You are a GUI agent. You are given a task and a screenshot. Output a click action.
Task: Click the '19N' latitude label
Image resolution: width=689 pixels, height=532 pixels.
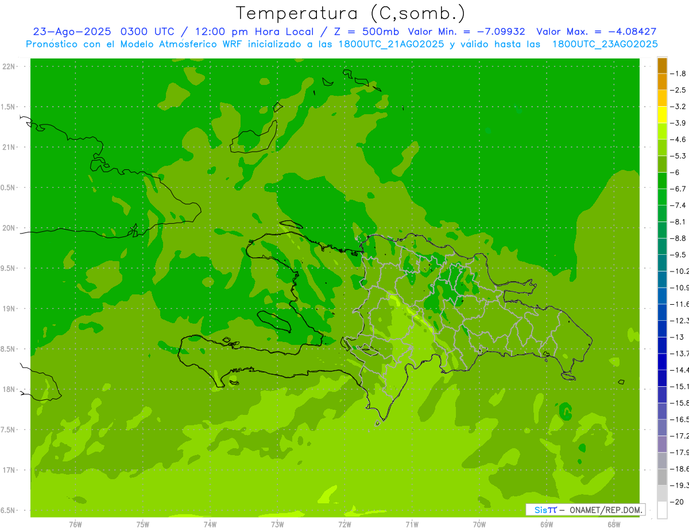point(9,308)
